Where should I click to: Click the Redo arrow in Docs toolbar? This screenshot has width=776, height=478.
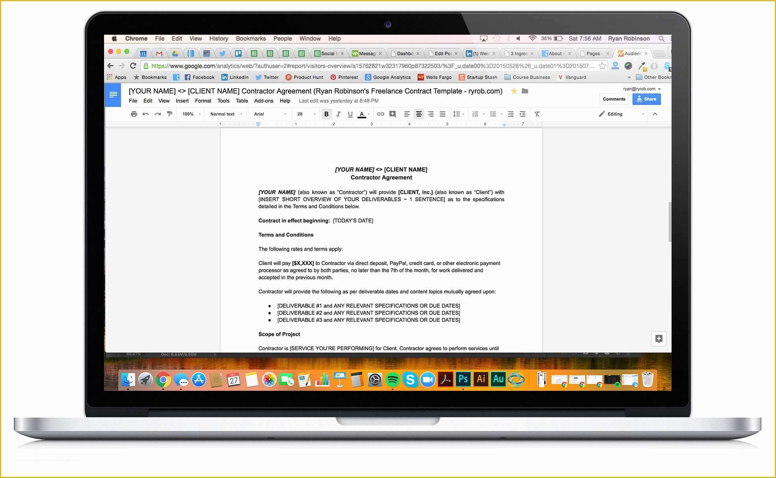(x=158, y=114)
